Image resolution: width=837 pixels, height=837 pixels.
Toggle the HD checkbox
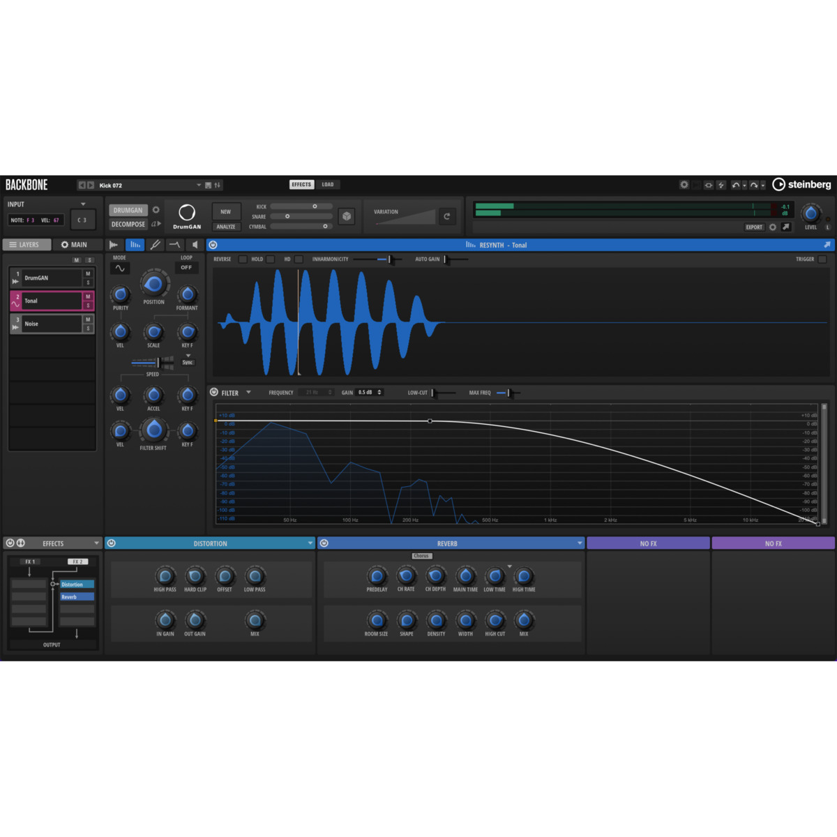[x=299, y=259]
